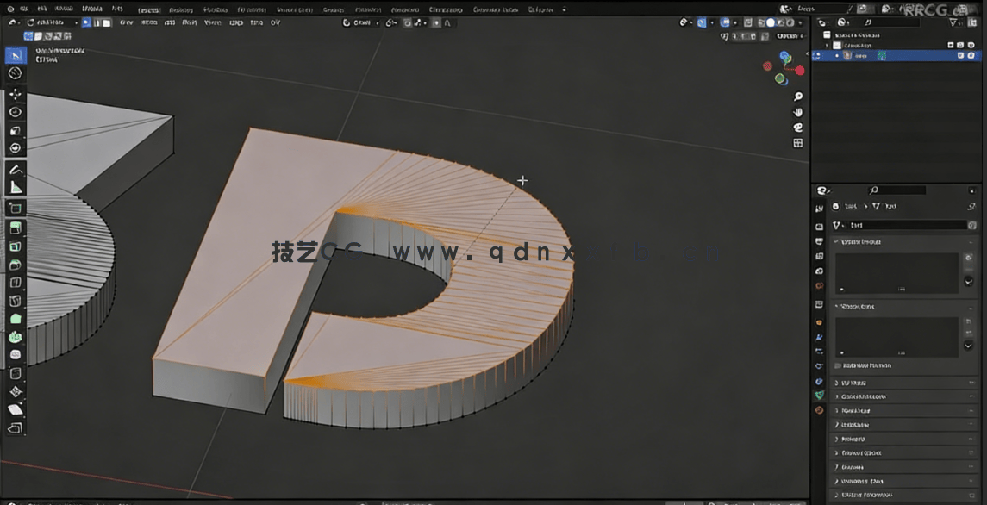987x505 pixels.
Task: Switch to Face select mode in header
Action: point(107,22)
